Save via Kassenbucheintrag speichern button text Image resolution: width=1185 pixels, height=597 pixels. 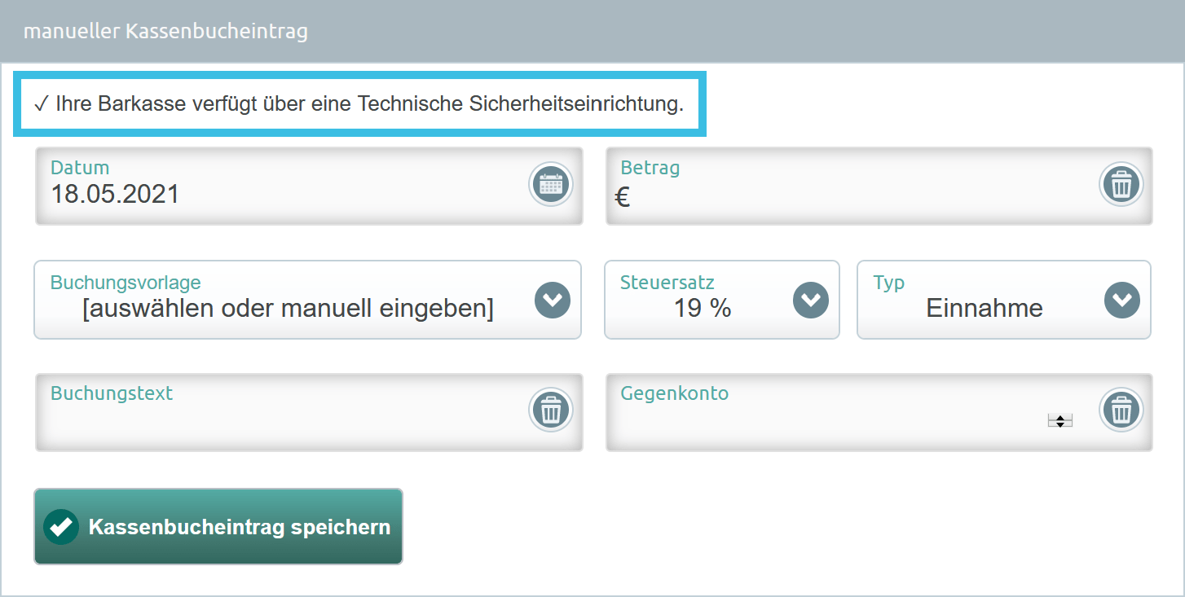tap(240, 526)
